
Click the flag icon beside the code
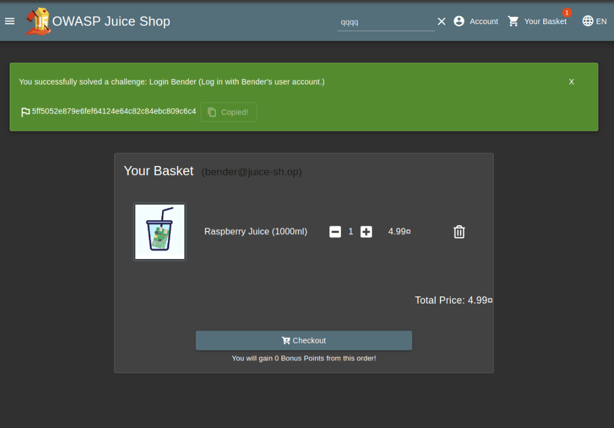(25, 112)
